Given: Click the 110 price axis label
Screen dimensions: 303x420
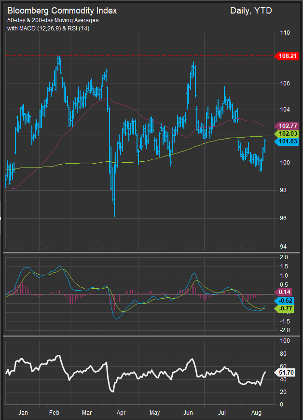Looking at the screenshot, I should pyautogui.click(x=285, y=33).
